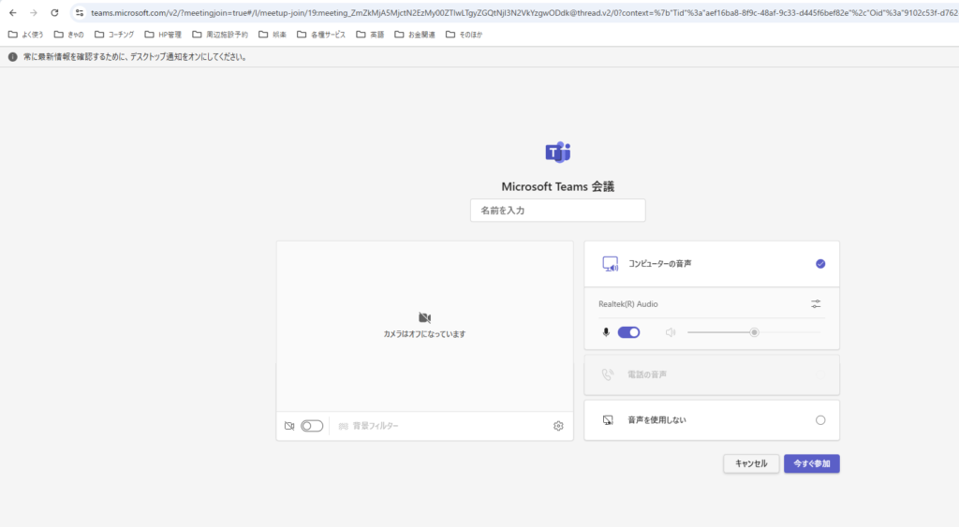Open the 各種サービス bookmark folder
959x527 pixels.
tap(322, 35)
